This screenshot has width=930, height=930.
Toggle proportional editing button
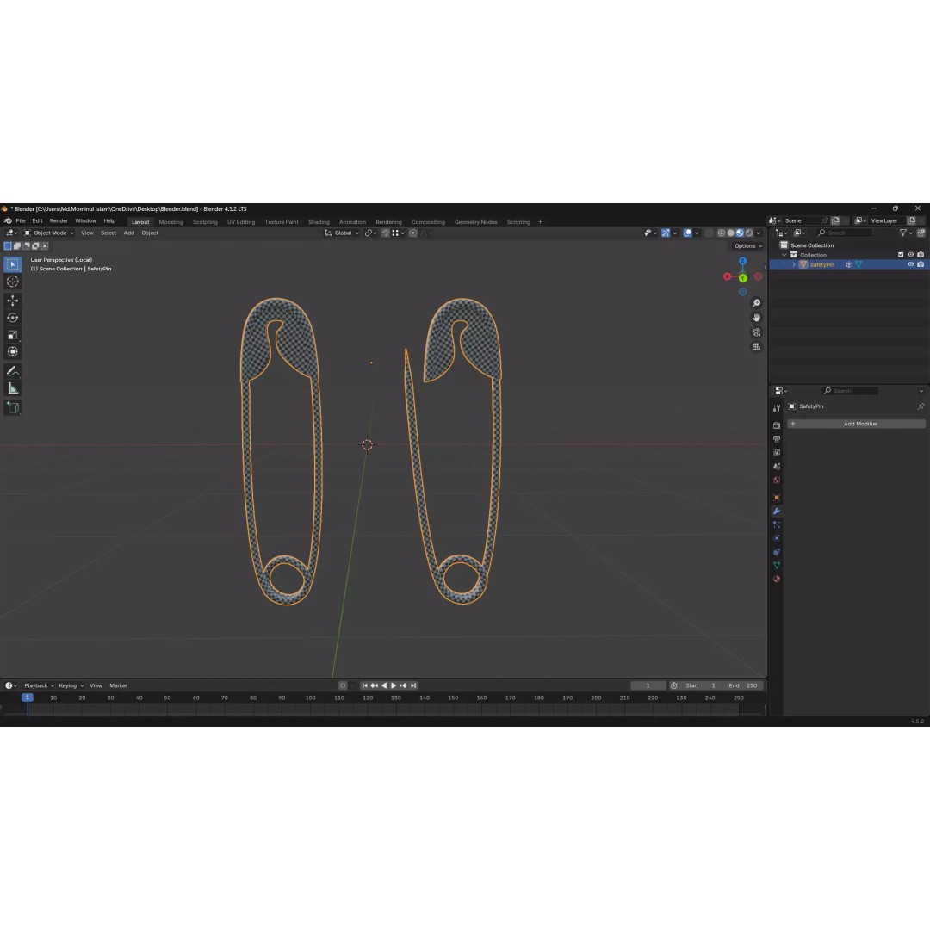point(413,233)
